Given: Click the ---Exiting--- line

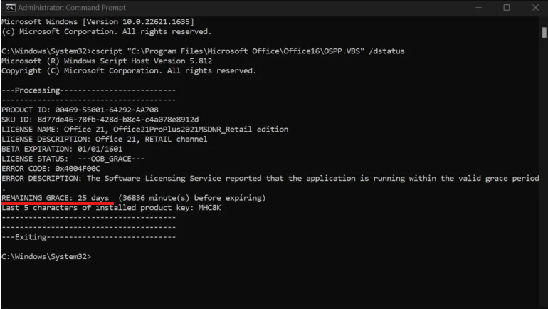Looking at the screenshot, I should (88, 237).
